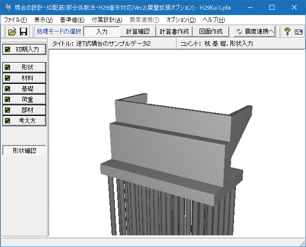Open the 初期入力 panel button
This screenshot has width=306, height=247.
tap(24, 49)
